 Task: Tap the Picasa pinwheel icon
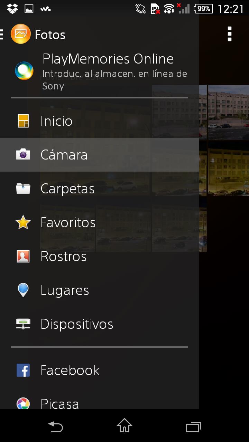23,403
